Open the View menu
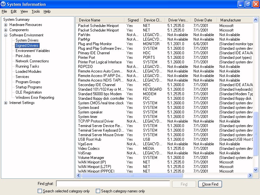260x195 pixels. click(x=24, y=11)
